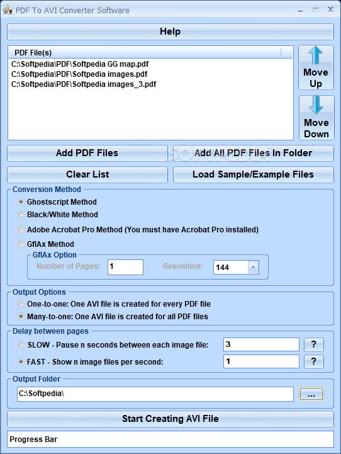Click the Progress Bar at bottom

170,440
